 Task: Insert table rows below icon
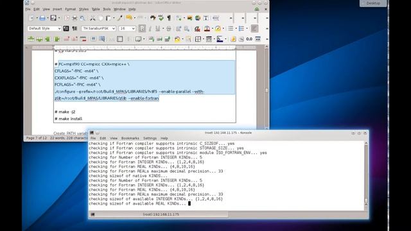(x=39, y=39)
